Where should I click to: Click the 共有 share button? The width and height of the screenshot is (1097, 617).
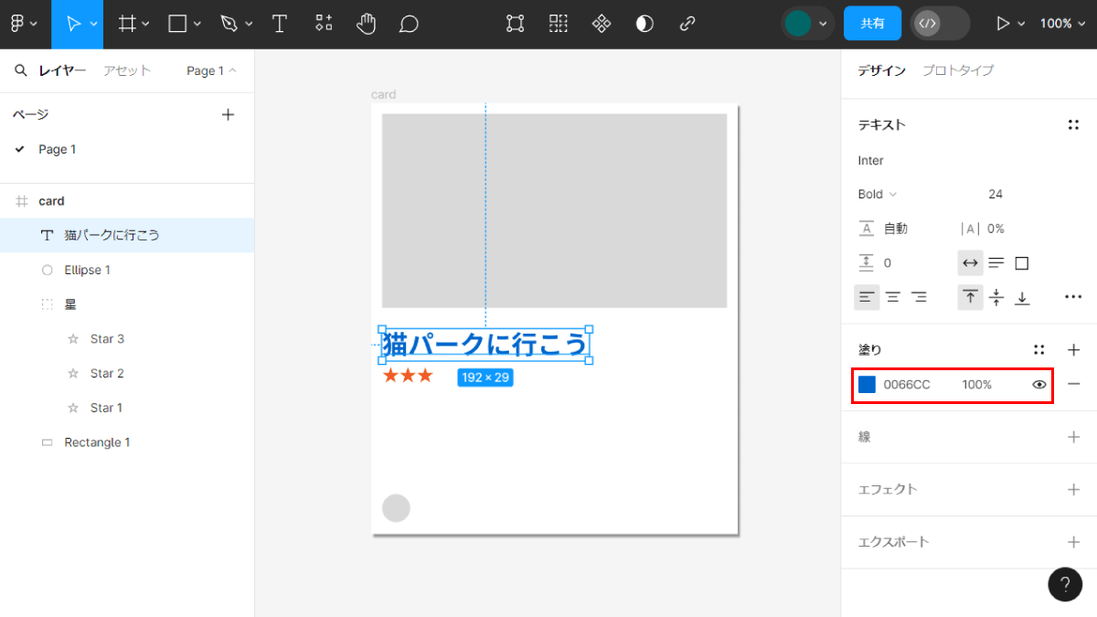pos(872,24)
